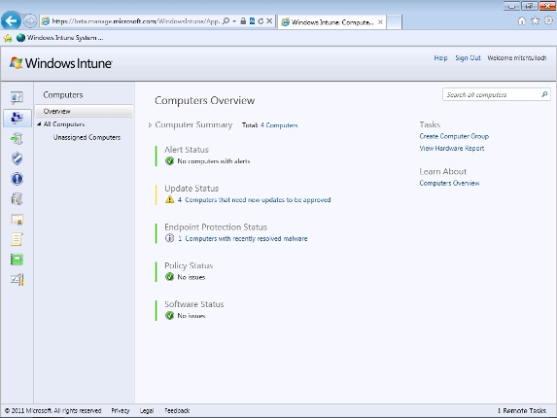Open the Windows Intune System favorite bookmark
This screenshot has width=557, height=418.
(x=60, y=38)
